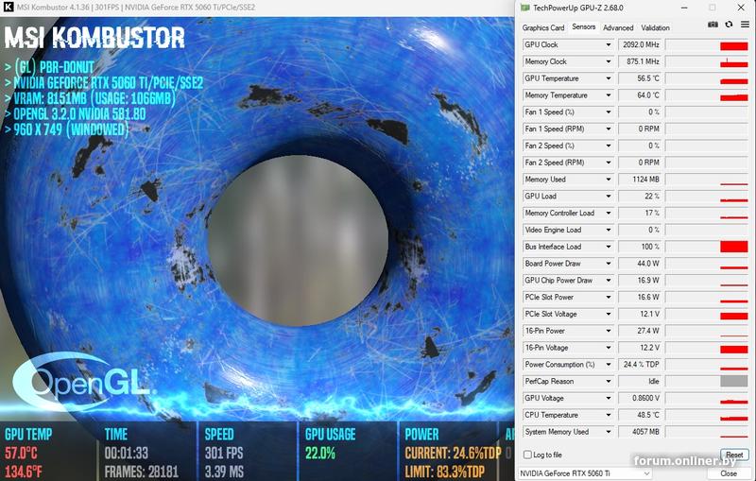Open the NVIDIA GeForce RTX 5060 Ti selector

coord(585,473)
